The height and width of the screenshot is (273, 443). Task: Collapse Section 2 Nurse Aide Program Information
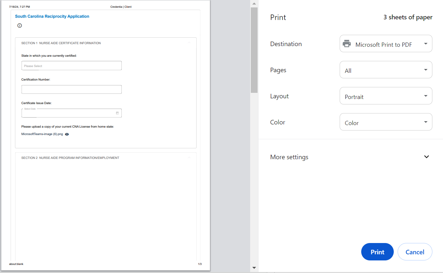189,158
